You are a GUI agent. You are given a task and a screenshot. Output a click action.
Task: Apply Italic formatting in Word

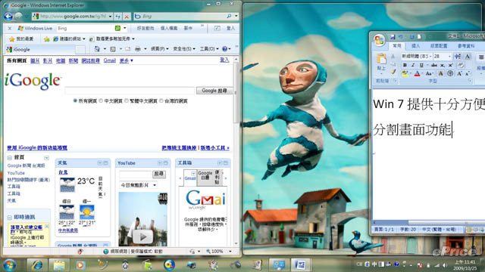click(x=412, y=65)
